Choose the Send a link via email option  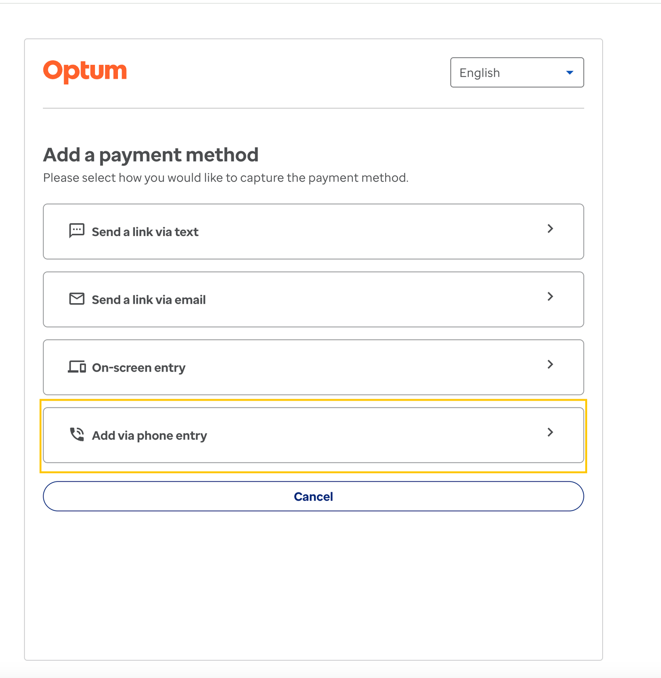click(314, 299)
